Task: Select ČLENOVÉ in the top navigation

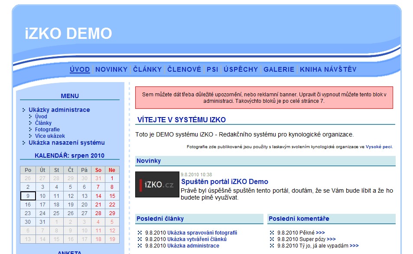Action: pyautogui.click(x=184, y=70)
